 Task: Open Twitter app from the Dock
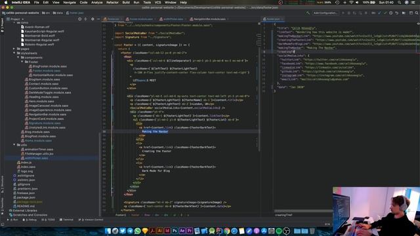(x=123, y=231)
